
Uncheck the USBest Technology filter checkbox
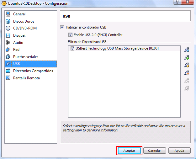[x=72, y=48]
